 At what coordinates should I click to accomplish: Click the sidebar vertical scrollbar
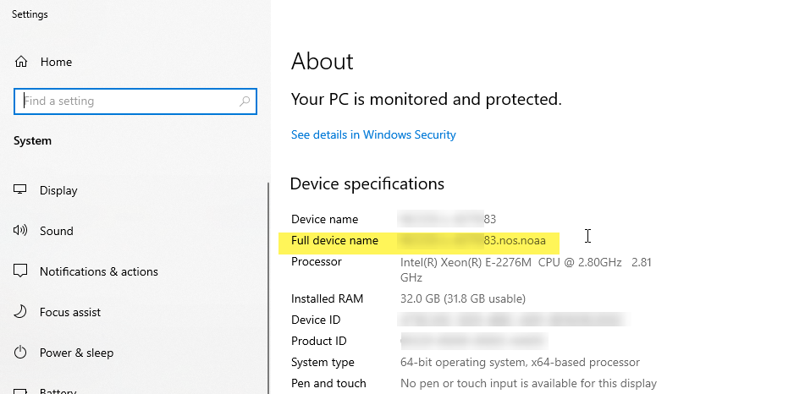tap(268, 287)
